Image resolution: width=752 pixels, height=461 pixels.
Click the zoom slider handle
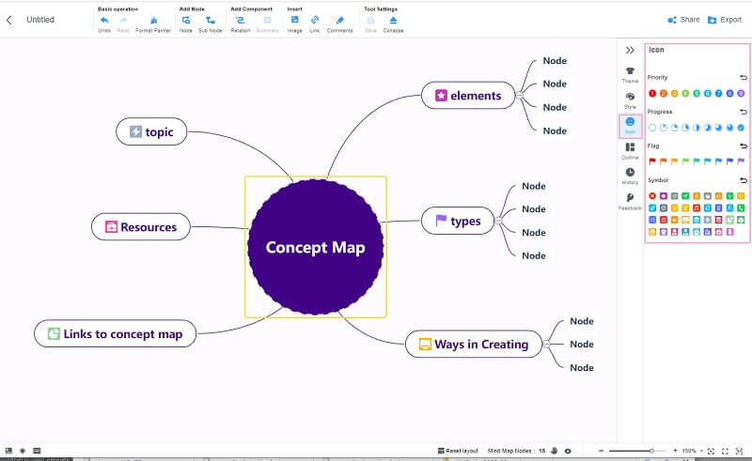651,451
